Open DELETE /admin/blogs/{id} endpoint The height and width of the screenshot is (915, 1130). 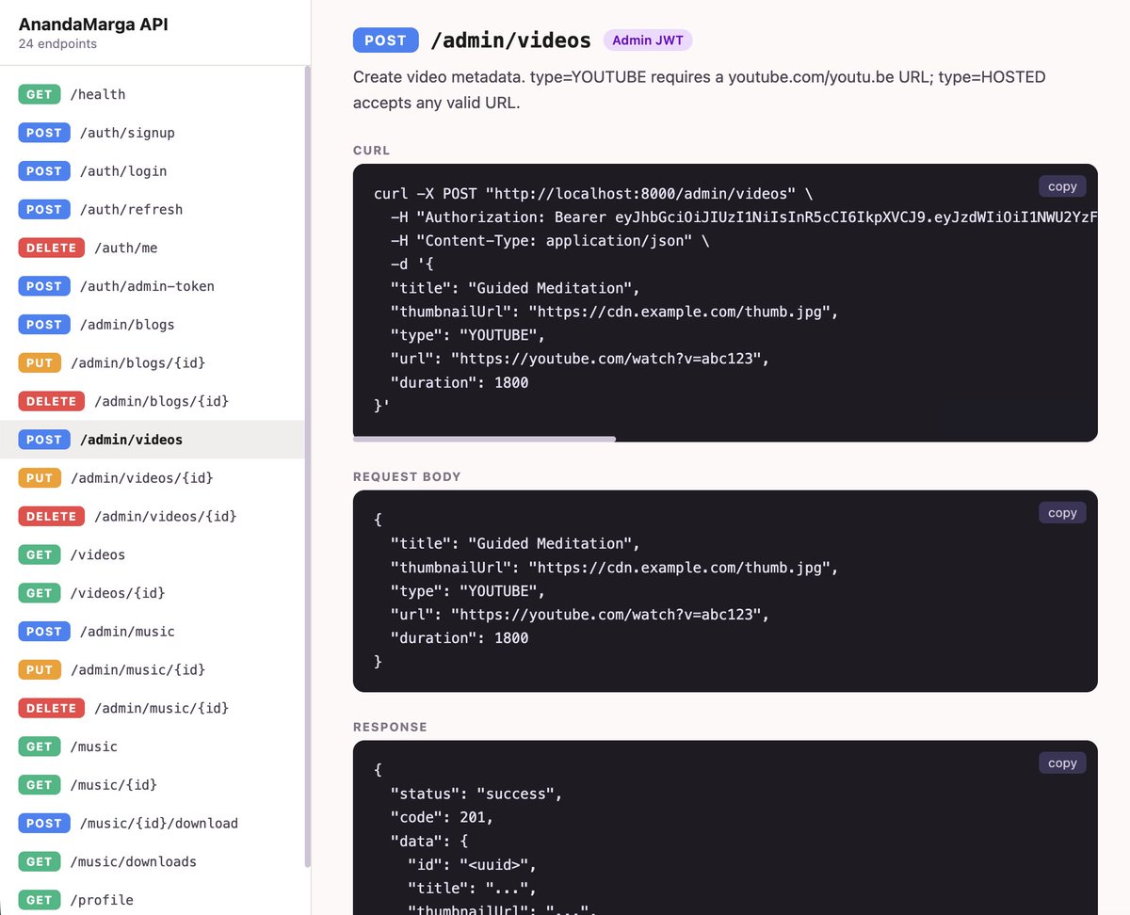coord(152,401)
